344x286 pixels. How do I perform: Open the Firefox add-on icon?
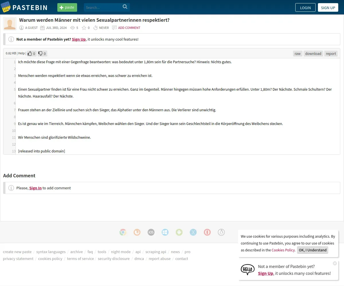click(x=137, y=232)
